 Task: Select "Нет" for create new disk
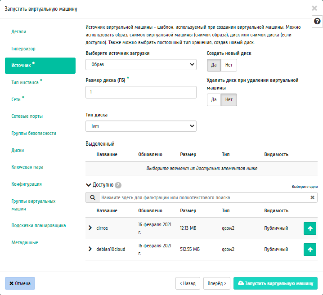[229, 65]
